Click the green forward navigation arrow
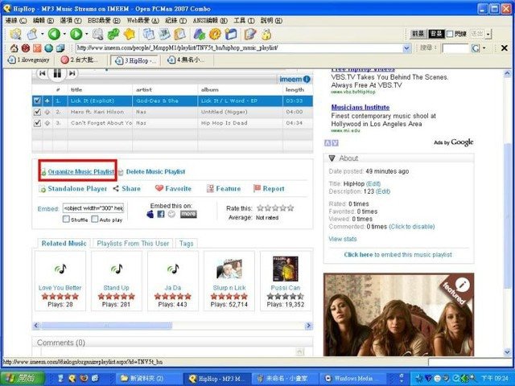This screenshot has height=386, width=515. (x=76, y=34)
